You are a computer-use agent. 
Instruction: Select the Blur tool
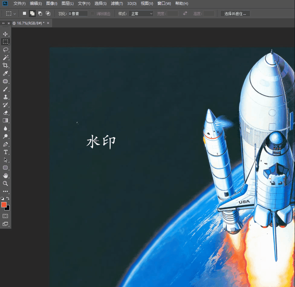[5, 129]
